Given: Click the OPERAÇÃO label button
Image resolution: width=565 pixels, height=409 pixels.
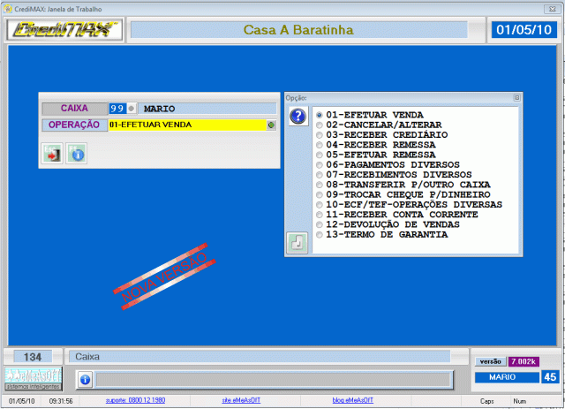Looking at the screenshot, I should (x=73, y=125).
